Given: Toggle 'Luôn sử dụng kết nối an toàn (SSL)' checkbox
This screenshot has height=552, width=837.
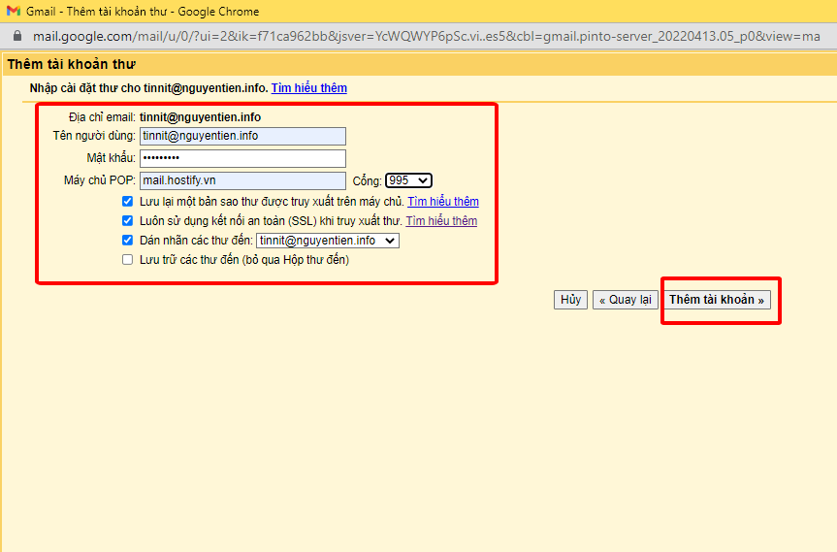Looking at the screenshot, I should click(x=127, y=220).
